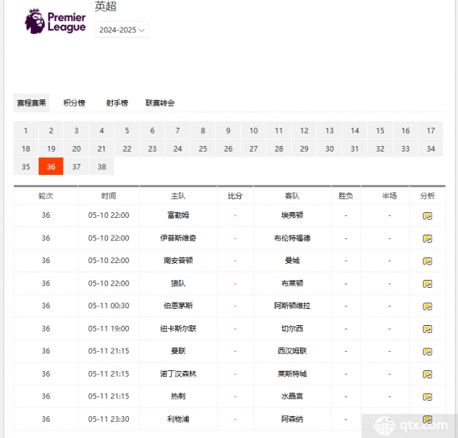Viewport: 458px width, 438px height.
Task: Click away team 阿森纳
Action: point(292,419)
